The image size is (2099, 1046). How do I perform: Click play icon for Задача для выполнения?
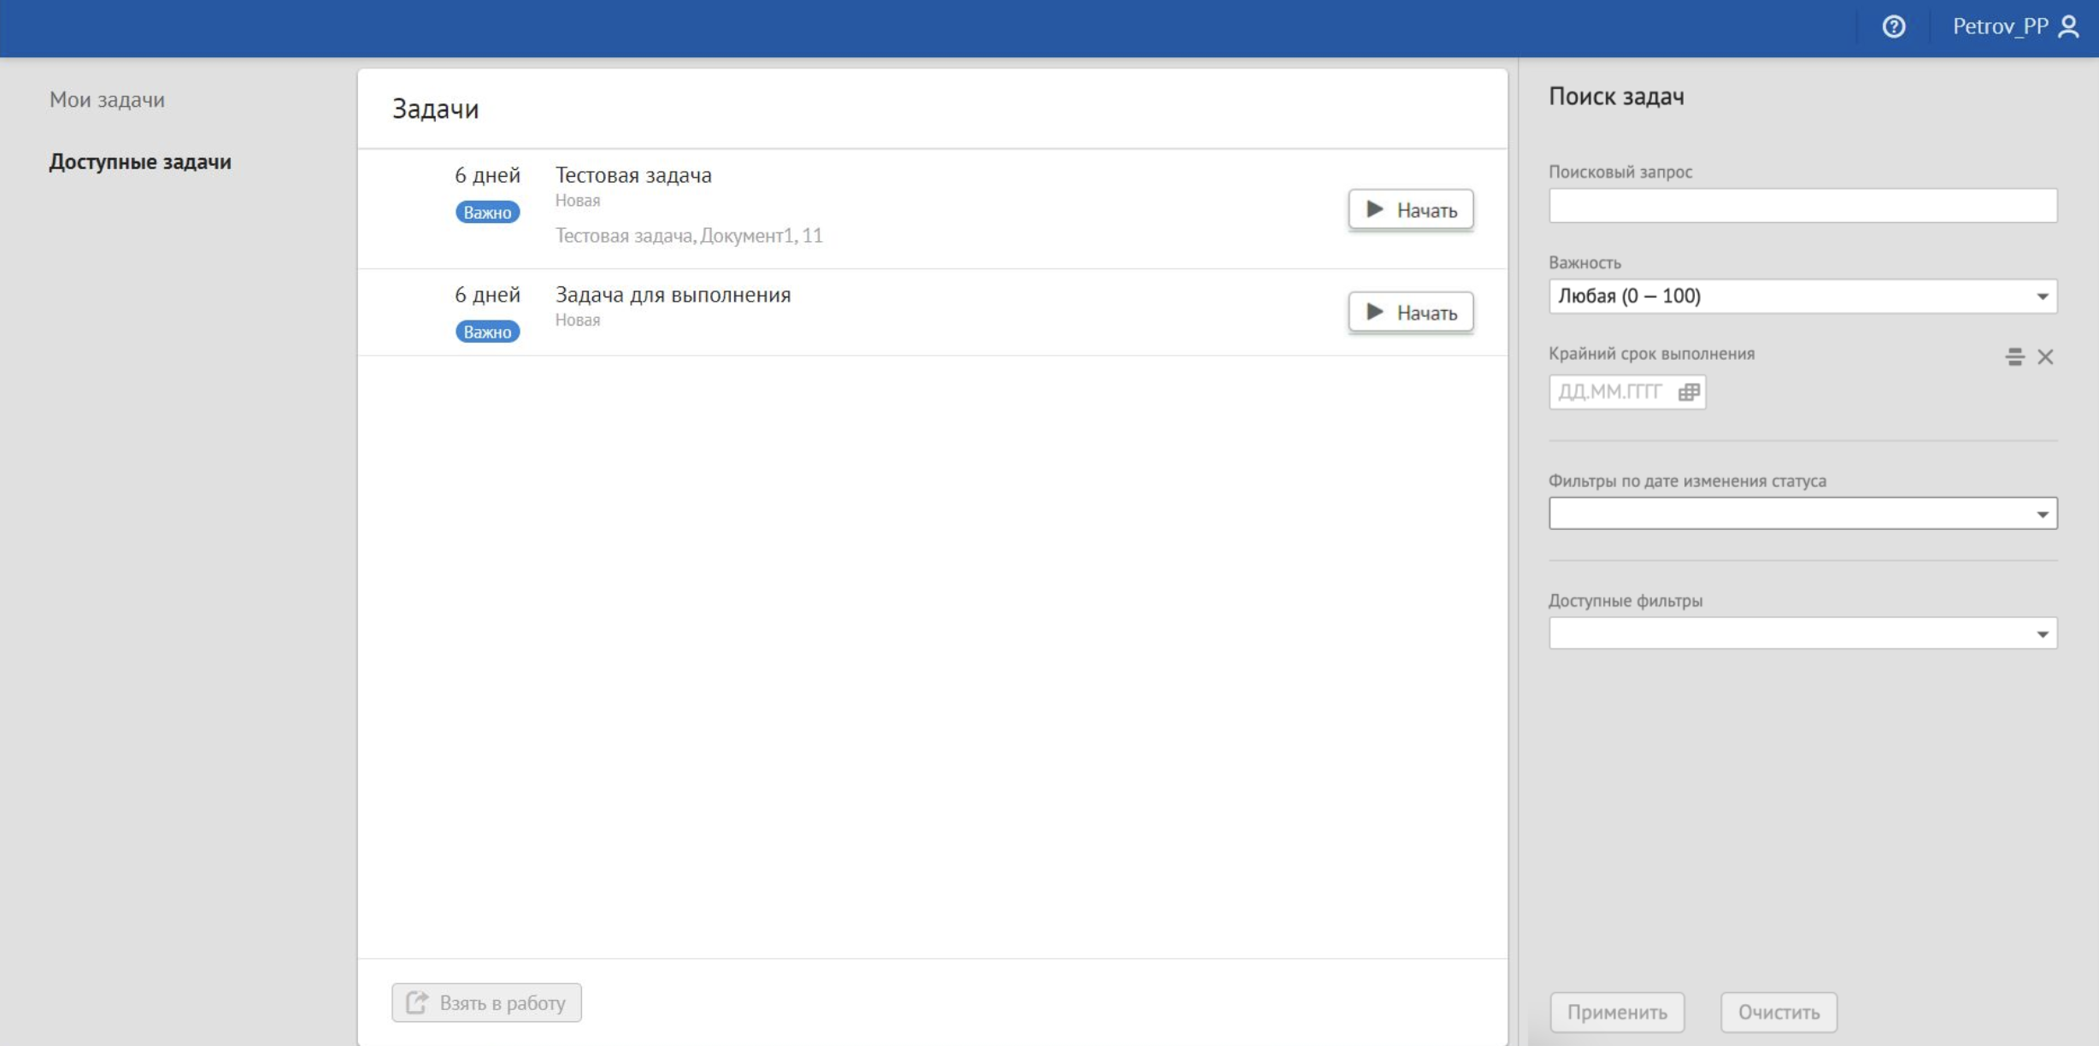coord(1375,312)
